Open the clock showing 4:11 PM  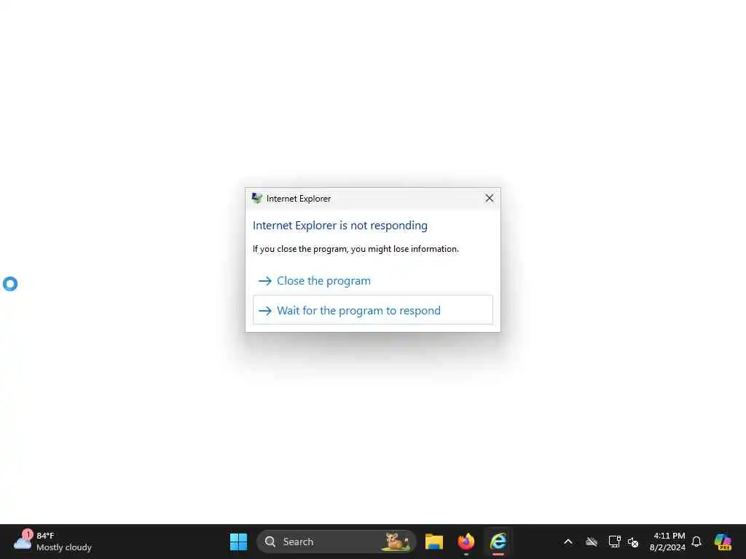[667, 542]
